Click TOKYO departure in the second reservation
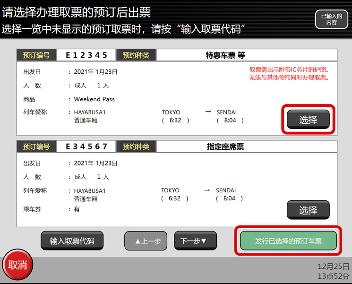Screen dimensions: 352x284 click(x=171, y=190)
